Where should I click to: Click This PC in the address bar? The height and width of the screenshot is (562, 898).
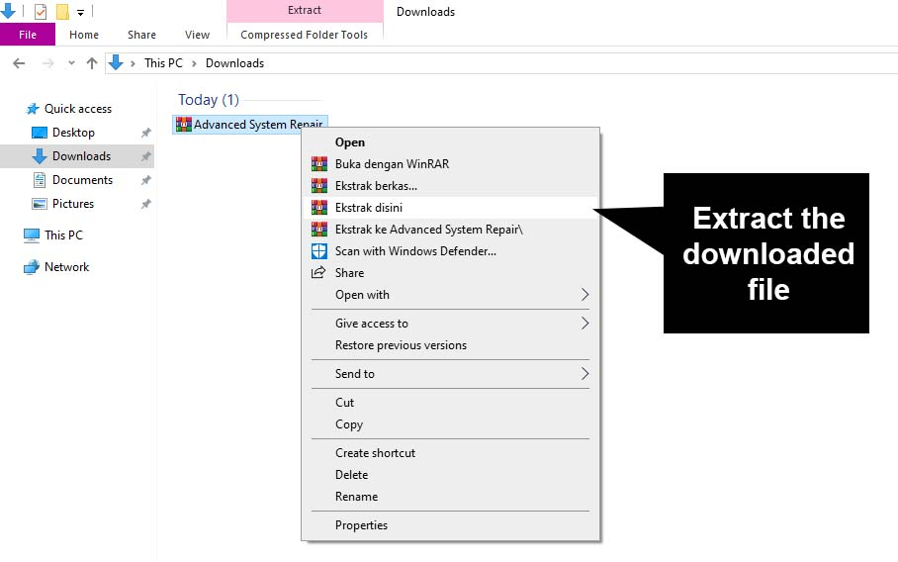click(x=163, y=63)
